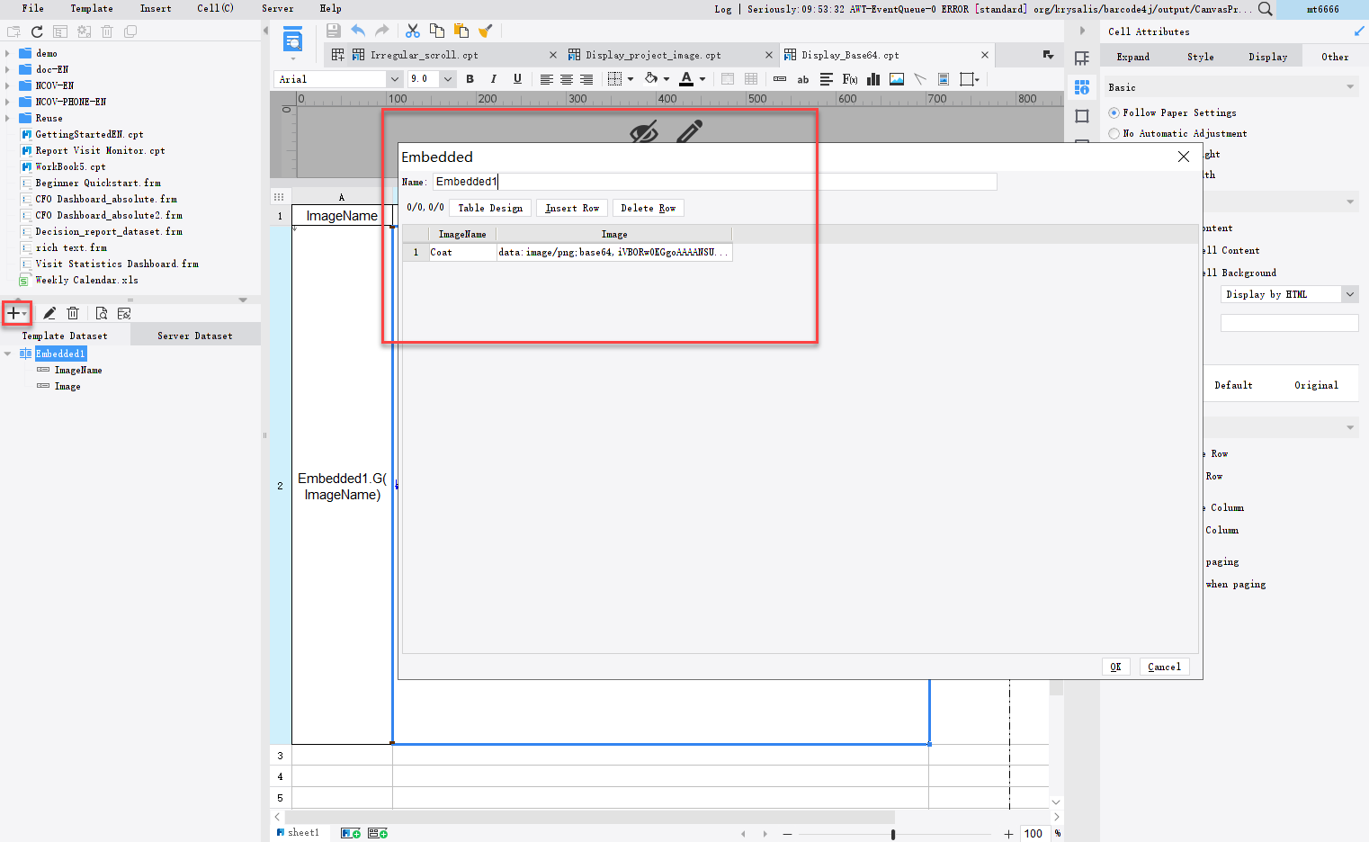
Task: Open the Formula F(x) tool
Action: pyautogui.click(x=849, y=79)
